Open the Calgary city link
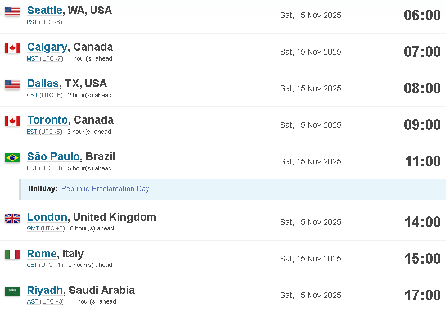Screen dimensions: 446x312 click(47, 47)
